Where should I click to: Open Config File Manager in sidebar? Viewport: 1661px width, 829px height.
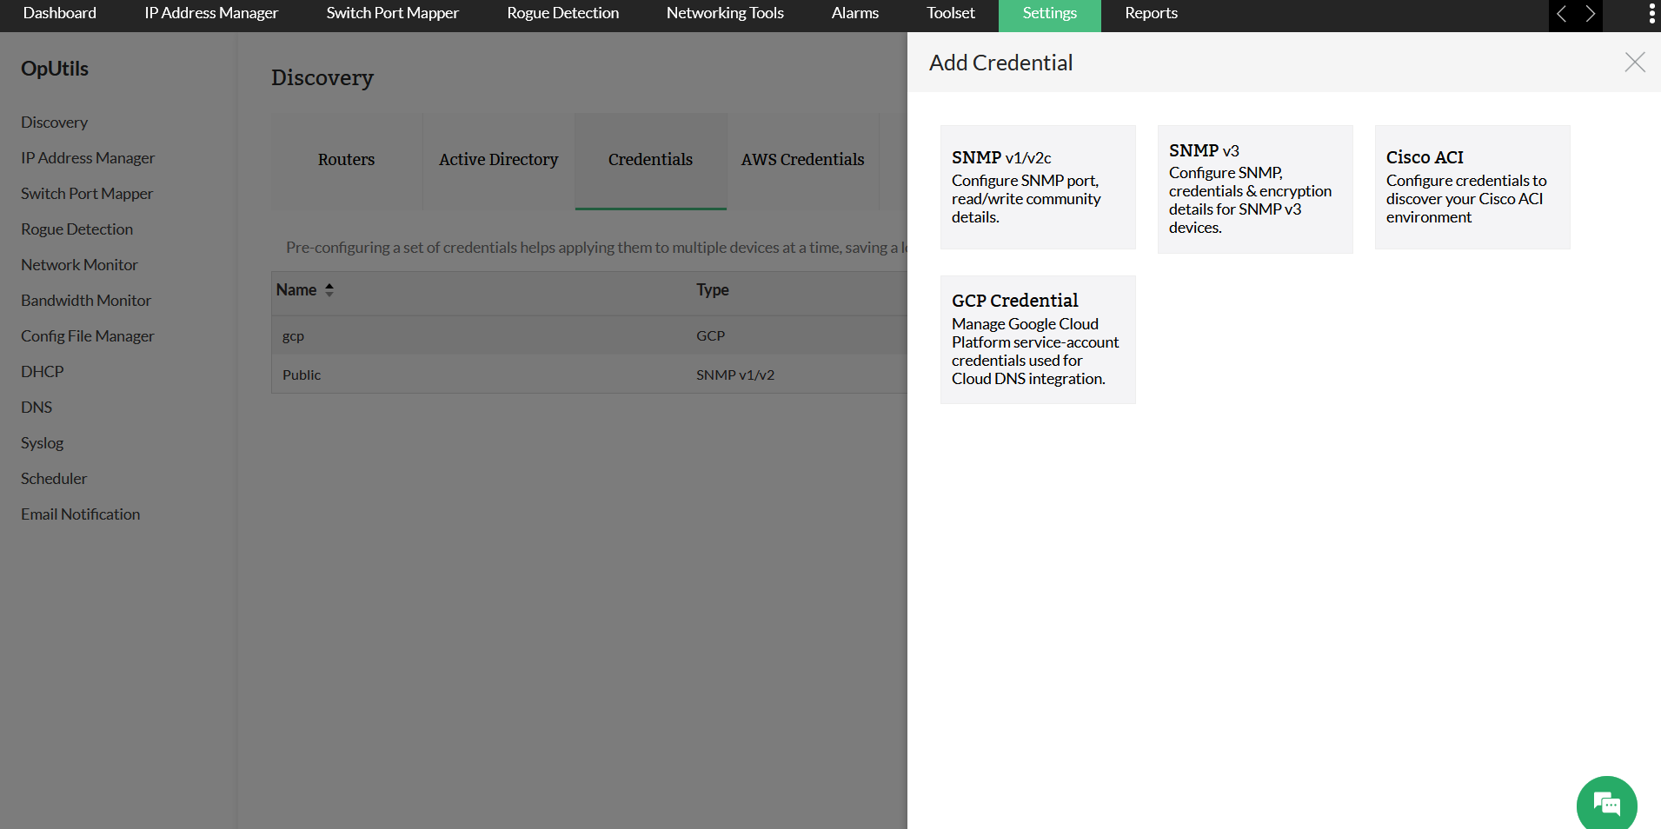[88, 336]
